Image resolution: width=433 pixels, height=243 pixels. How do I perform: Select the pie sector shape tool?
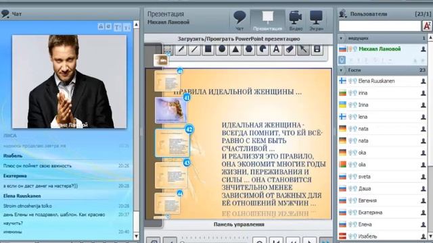263,49
